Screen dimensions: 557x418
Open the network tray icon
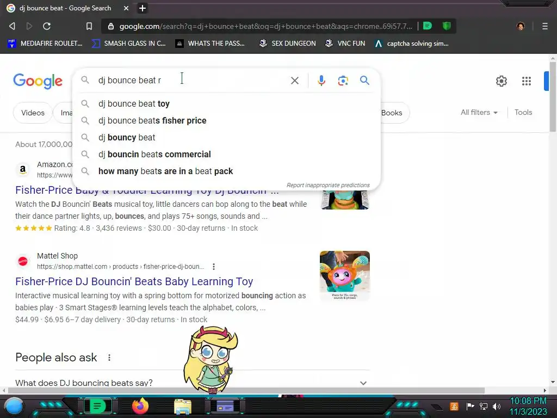(x=484, y=406)
